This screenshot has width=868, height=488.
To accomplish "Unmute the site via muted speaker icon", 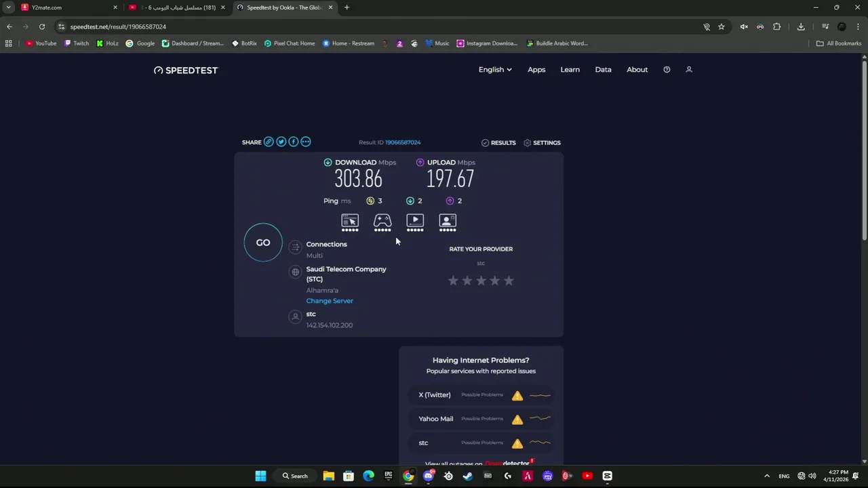I will 744,26.
